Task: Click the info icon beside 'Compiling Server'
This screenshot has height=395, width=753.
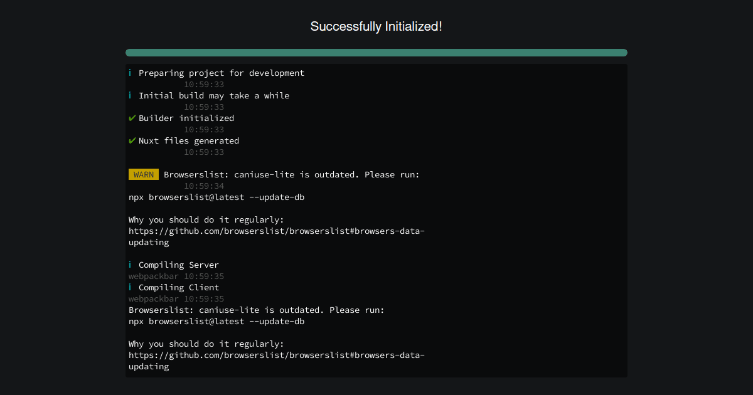Action: tap(130, 265)
